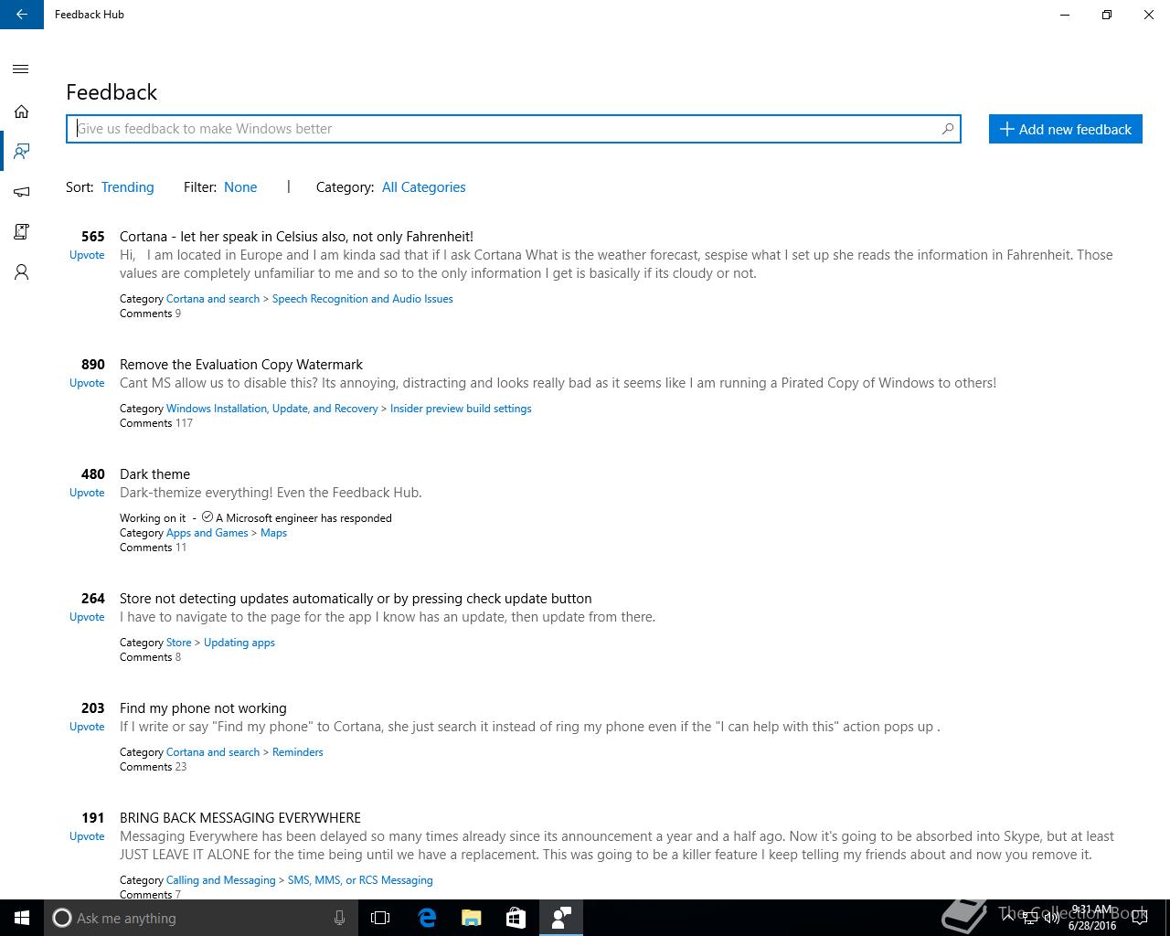Click Comments 23 text

[x=153, y=767]
